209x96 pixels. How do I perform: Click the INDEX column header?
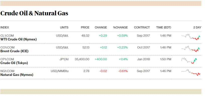[x=5, y=27]
